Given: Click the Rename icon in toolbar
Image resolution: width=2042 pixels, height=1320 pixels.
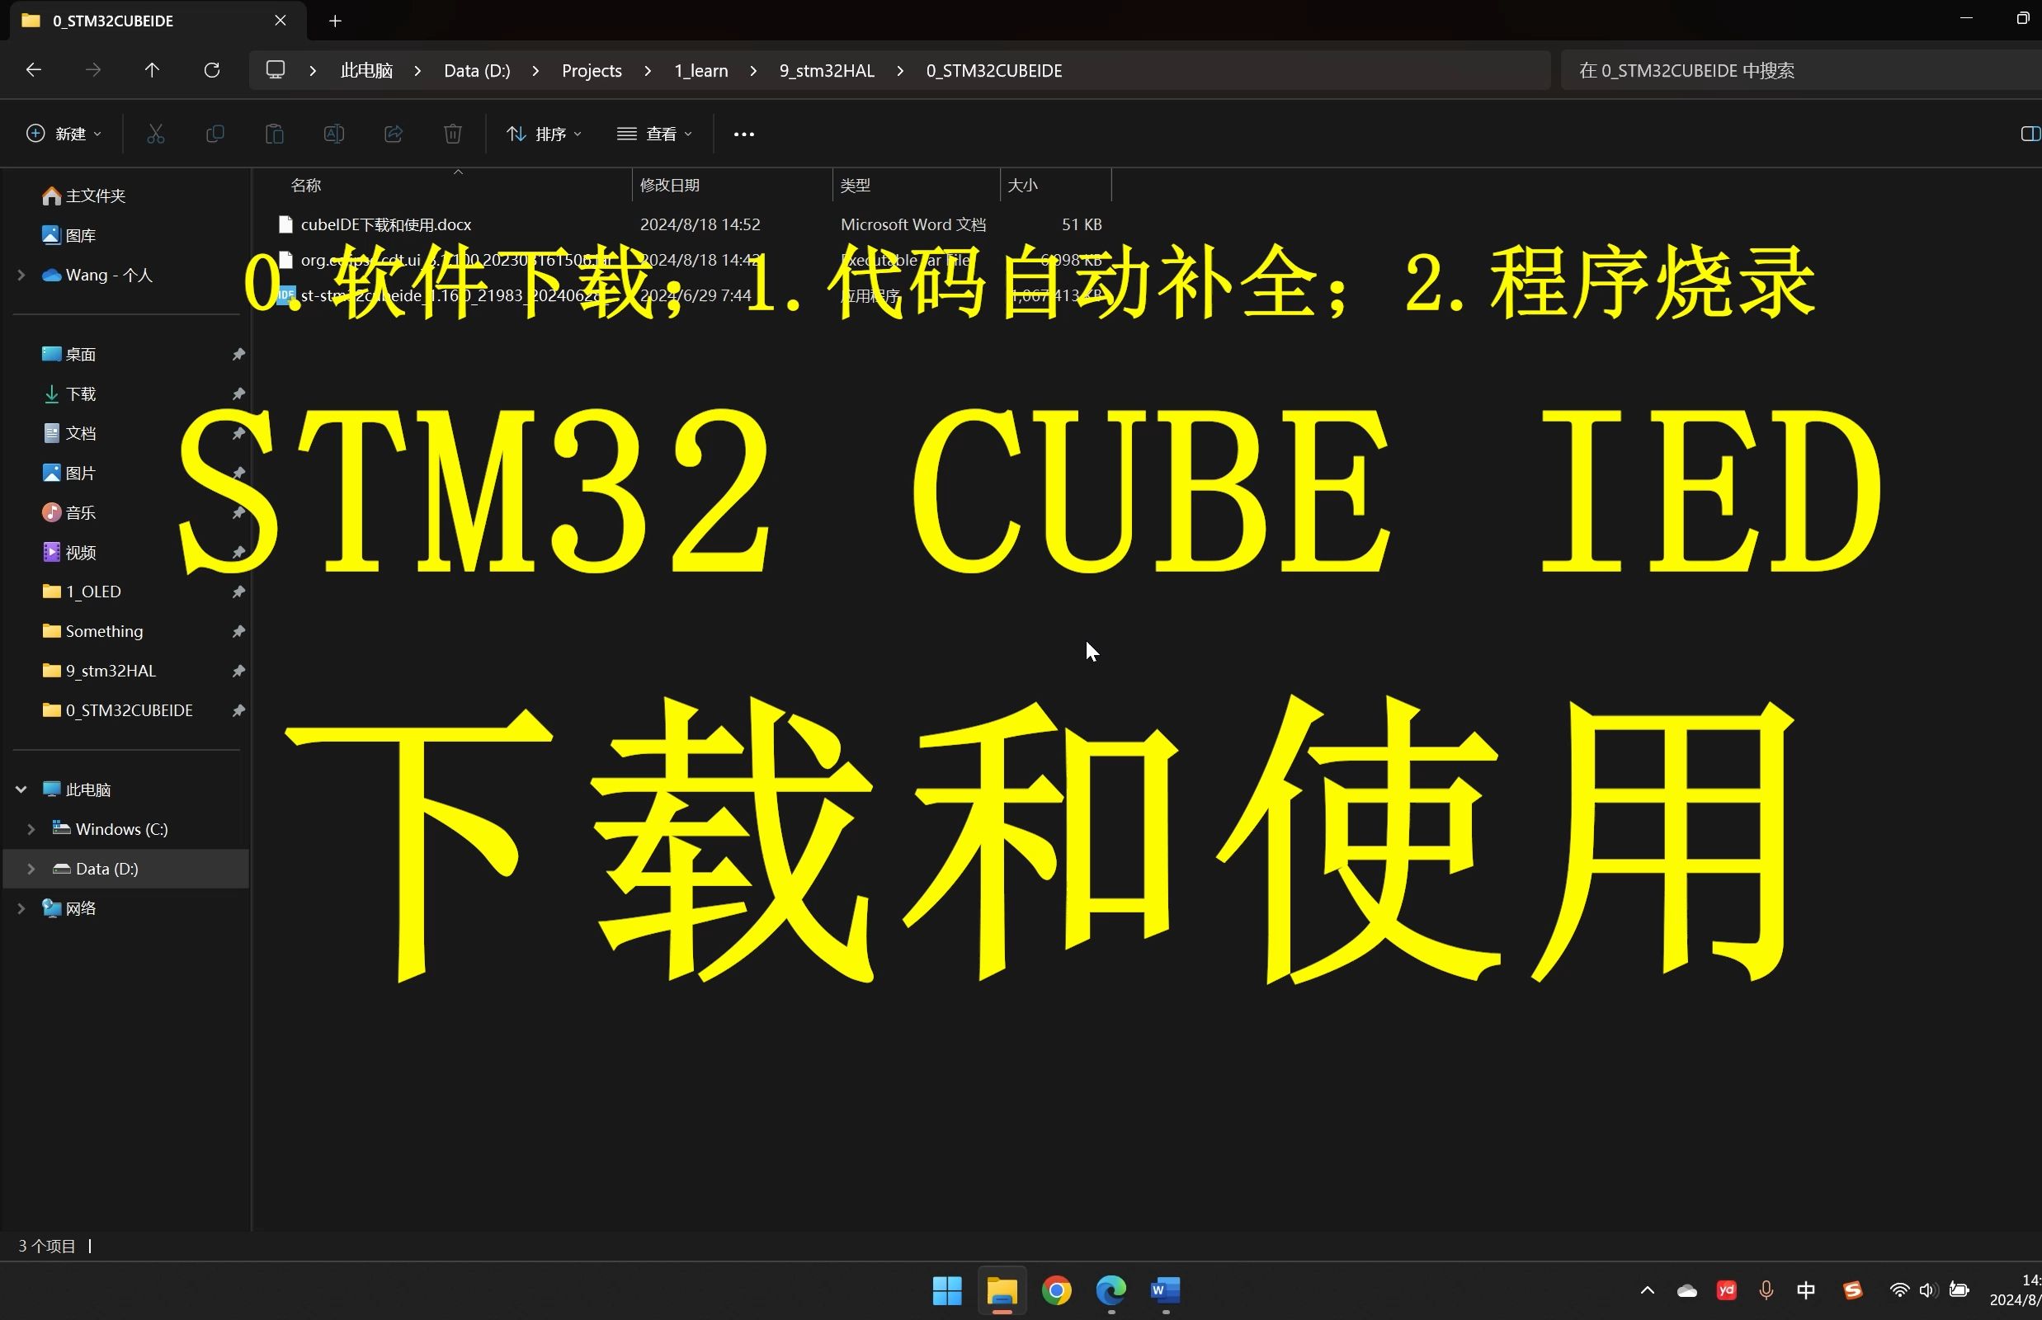Looking at the screenshot, I should [x=334, y=134].
